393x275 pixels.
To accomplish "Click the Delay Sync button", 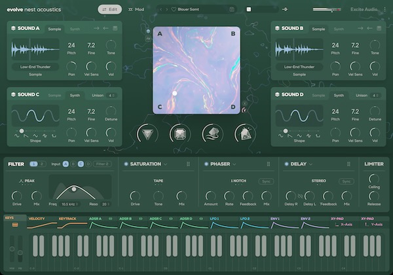I will (346, 181).
